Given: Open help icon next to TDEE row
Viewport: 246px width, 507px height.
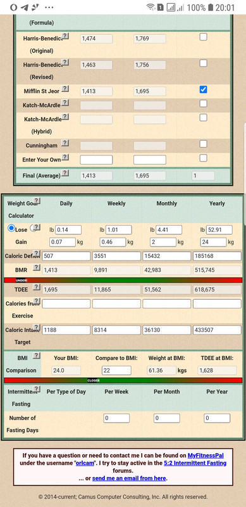Looking at the screenshot, I should pyautogui.click(x=37, y=287).
